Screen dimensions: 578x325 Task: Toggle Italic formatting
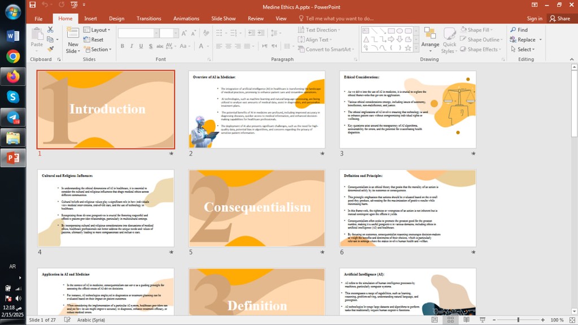131,46
